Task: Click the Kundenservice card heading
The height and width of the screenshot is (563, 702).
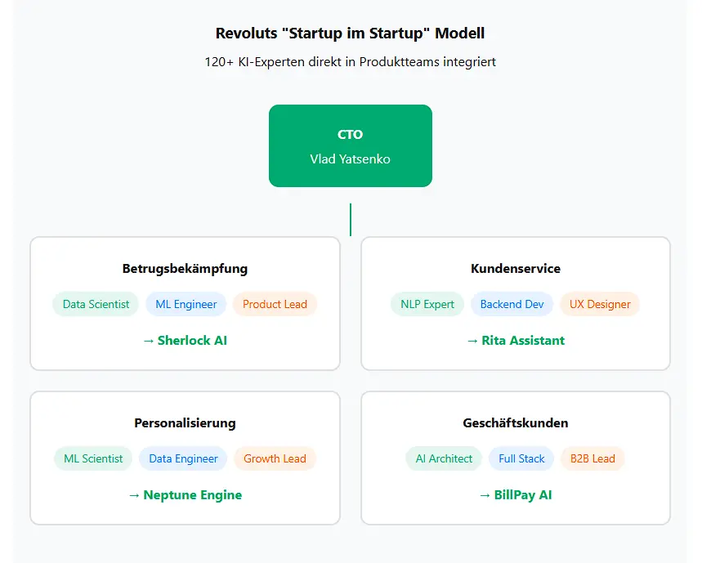Action: point(516,269)
